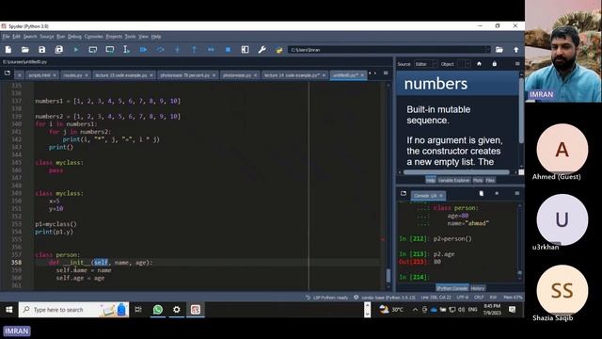The width and height of the screenshot is (602, 339).
Task: Open file using the folder toolbar icon
Action: coord(25,50)
